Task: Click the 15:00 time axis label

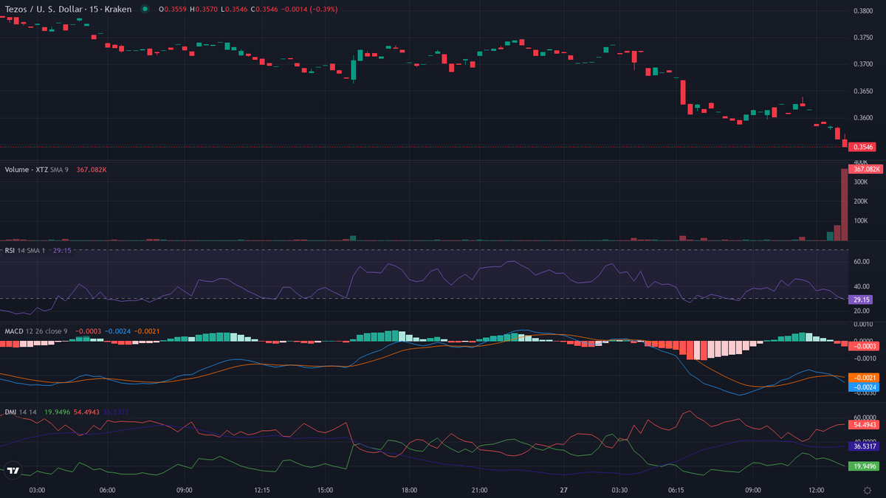Action: click(325, 490)
